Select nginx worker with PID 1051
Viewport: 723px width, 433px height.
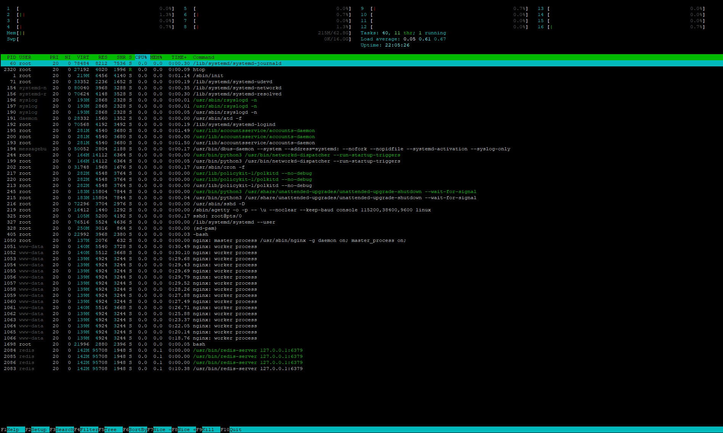[361, 246]
